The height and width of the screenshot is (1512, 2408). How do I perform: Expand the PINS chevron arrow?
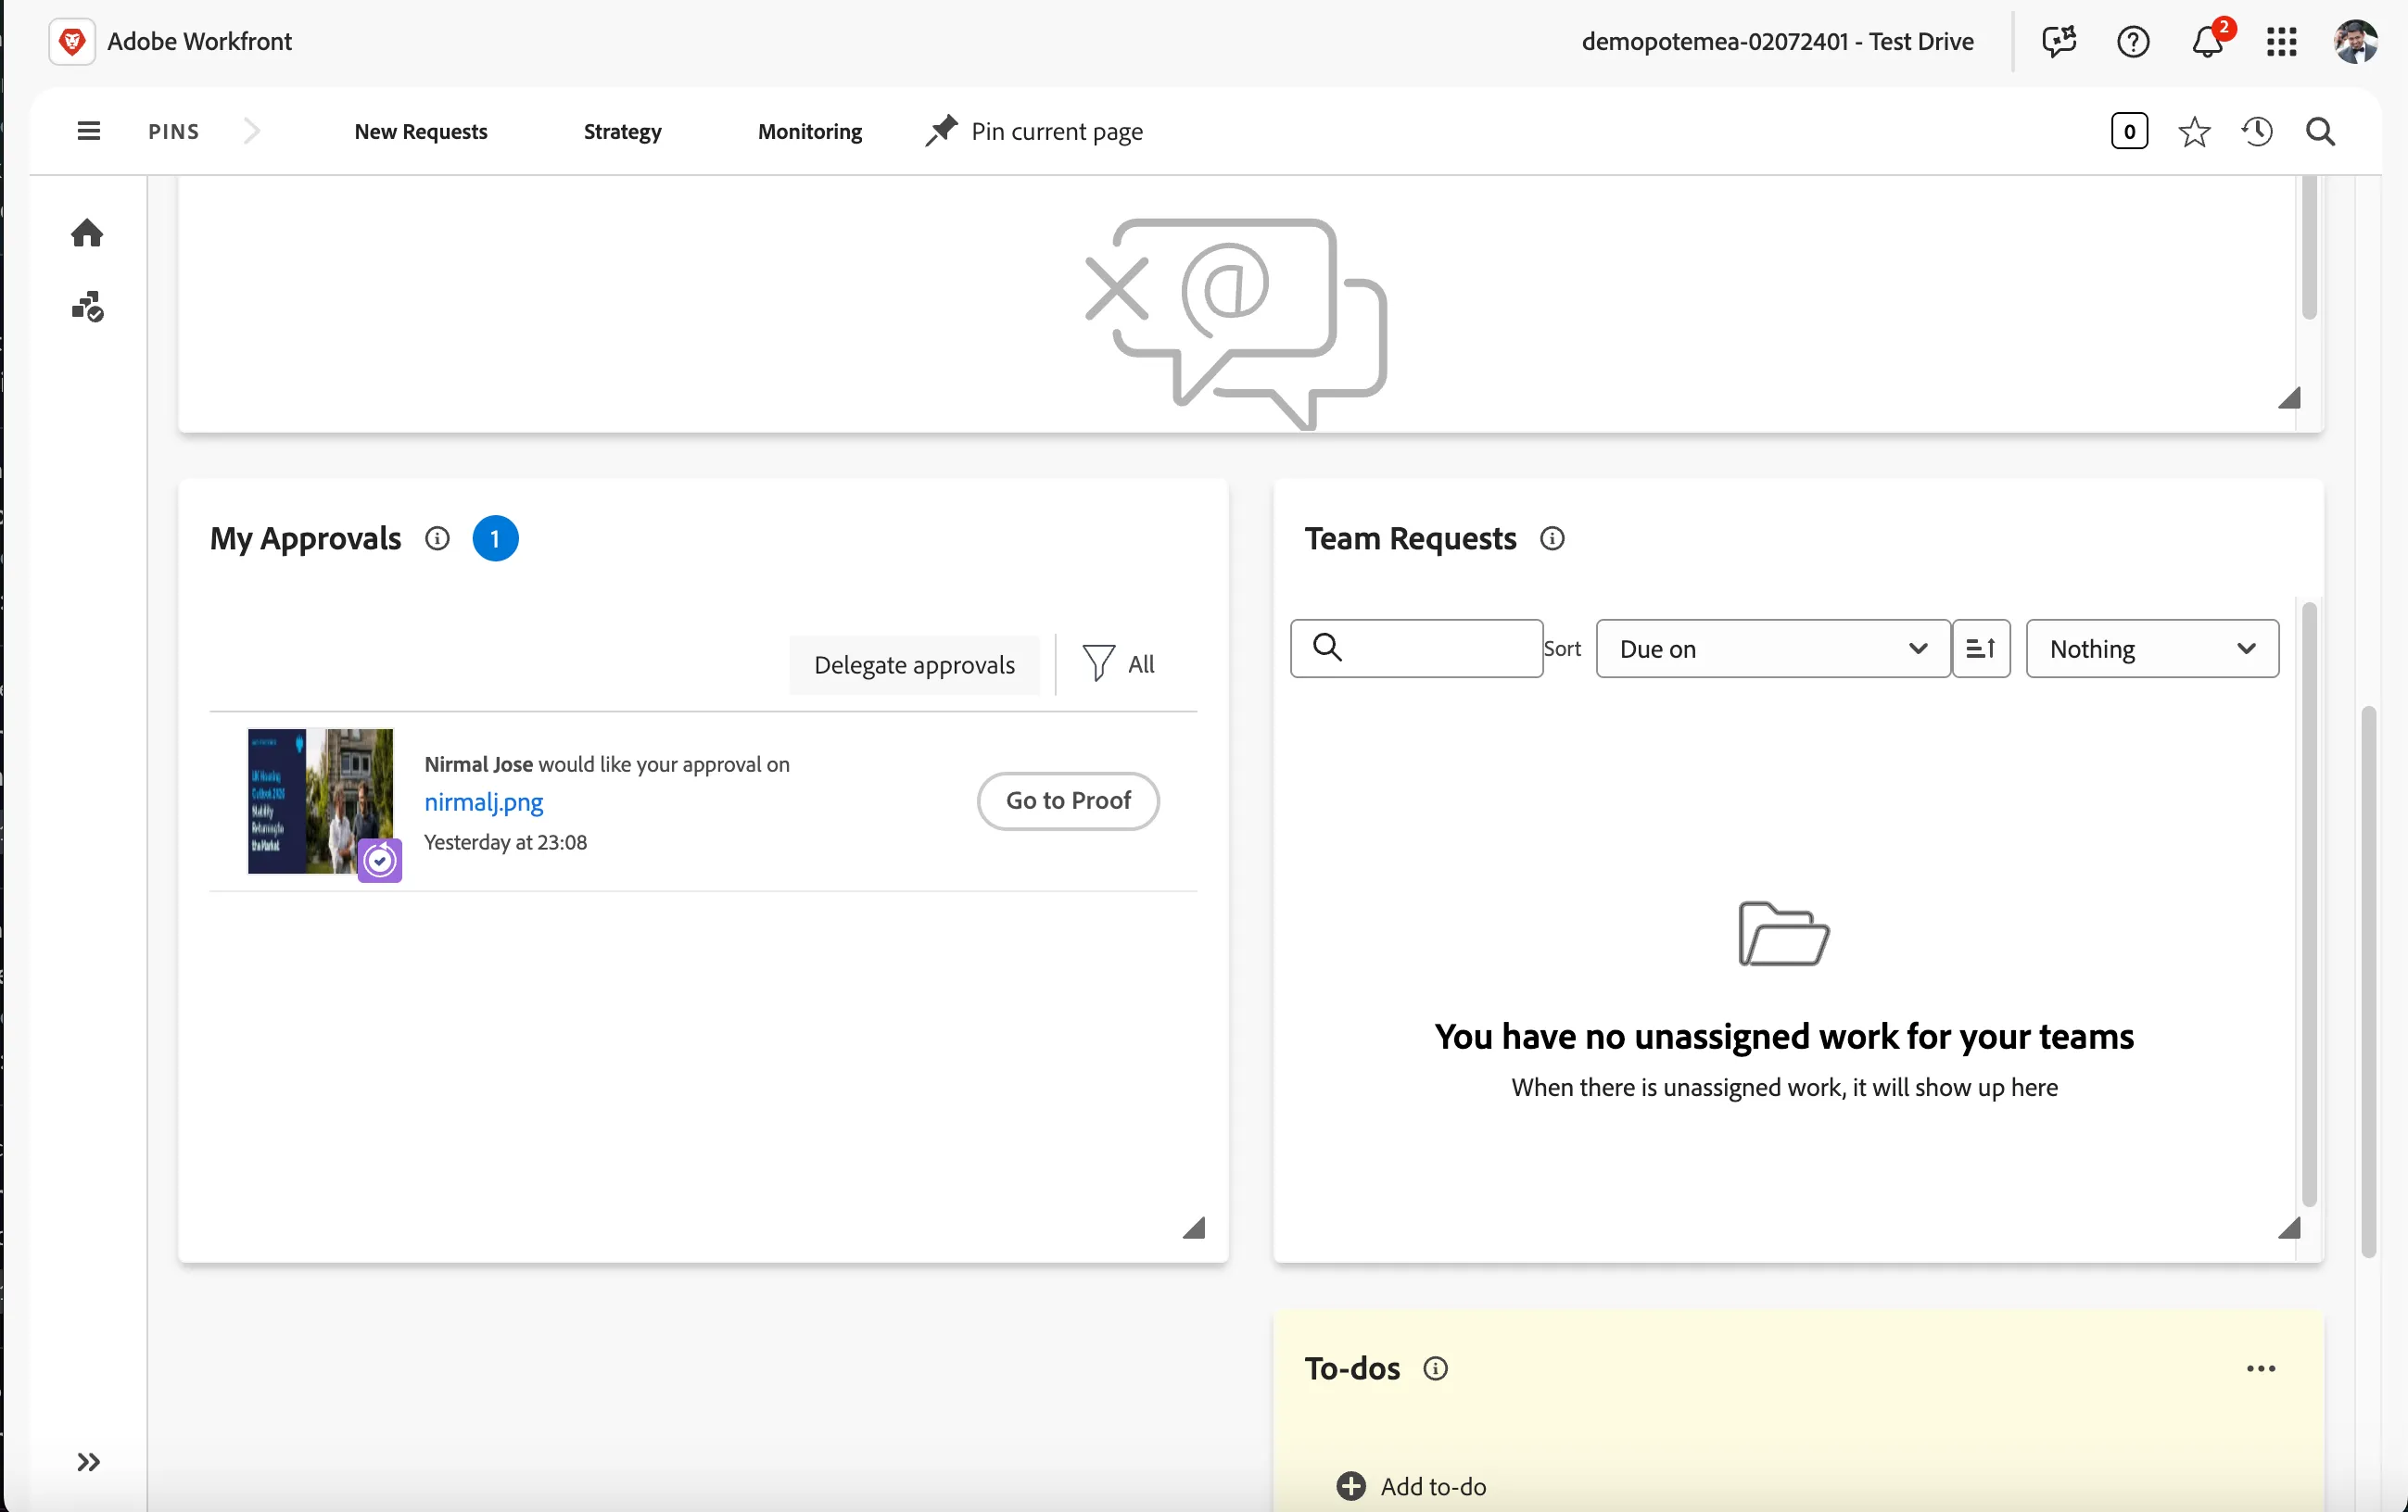[x=252, y=131]
